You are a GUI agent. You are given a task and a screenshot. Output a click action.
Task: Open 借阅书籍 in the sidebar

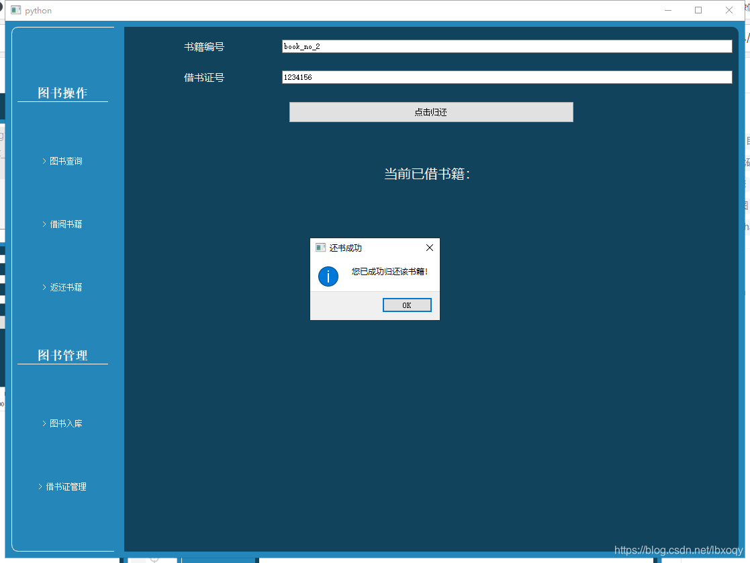coord(62,224)
